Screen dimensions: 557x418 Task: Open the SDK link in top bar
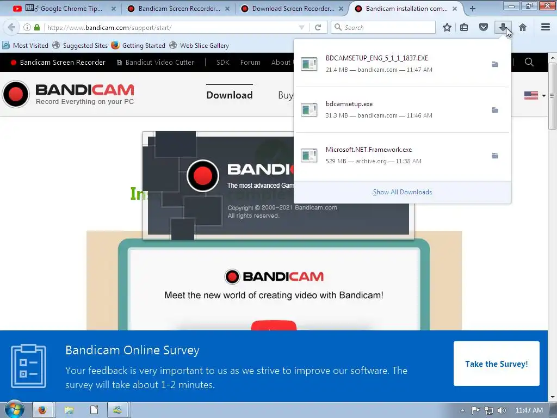[222, 62]
